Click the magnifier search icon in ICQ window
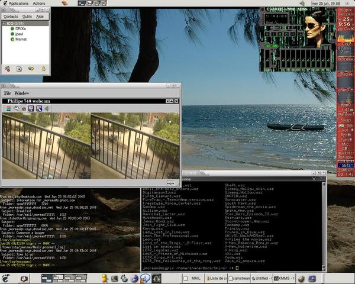 20,69
